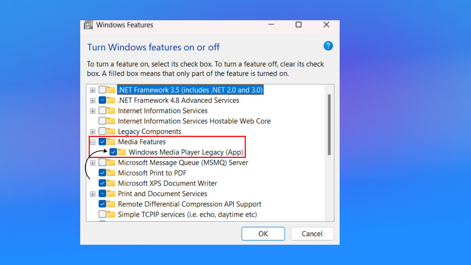The height and width of the screenshot is (265, 471).
Task: Uncheck Microsoft XPS Document Writer checkbox
Action: 102,183
